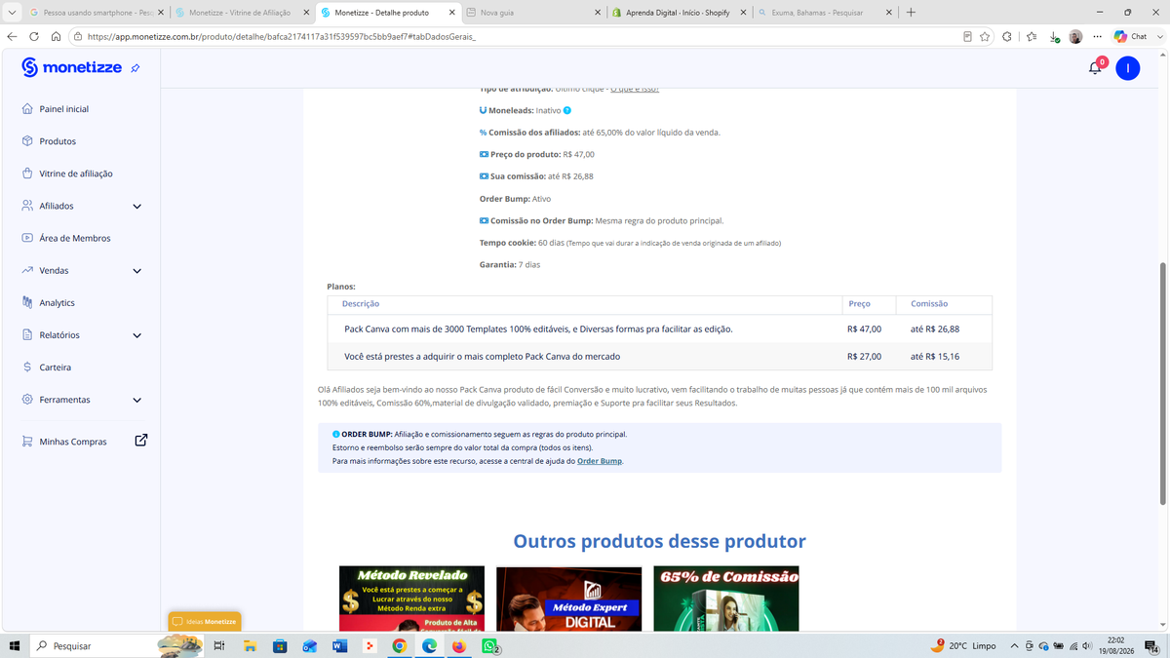The width and height of the screenshot is (1170, 658).
Task: Show hidden system tray icons
Action: pyautogui.click(x=1015, y=645)
